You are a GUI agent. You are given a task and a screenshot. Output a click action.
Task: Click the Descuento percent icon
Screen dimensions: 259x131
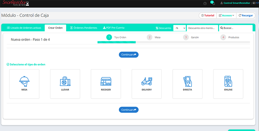click(x=157, y=28)
